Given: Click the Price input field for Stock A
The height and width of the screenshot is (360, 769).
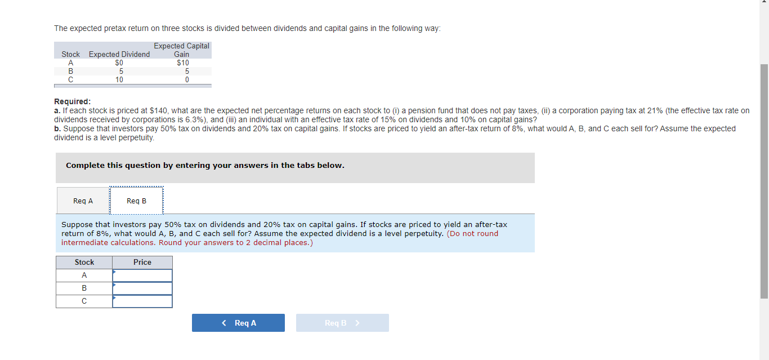Looking at the screenshot, I should coord(143,275).
